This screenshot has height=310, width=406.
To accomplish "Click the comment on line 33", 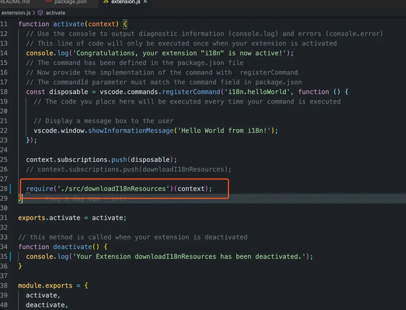I will tap(133, 237).
